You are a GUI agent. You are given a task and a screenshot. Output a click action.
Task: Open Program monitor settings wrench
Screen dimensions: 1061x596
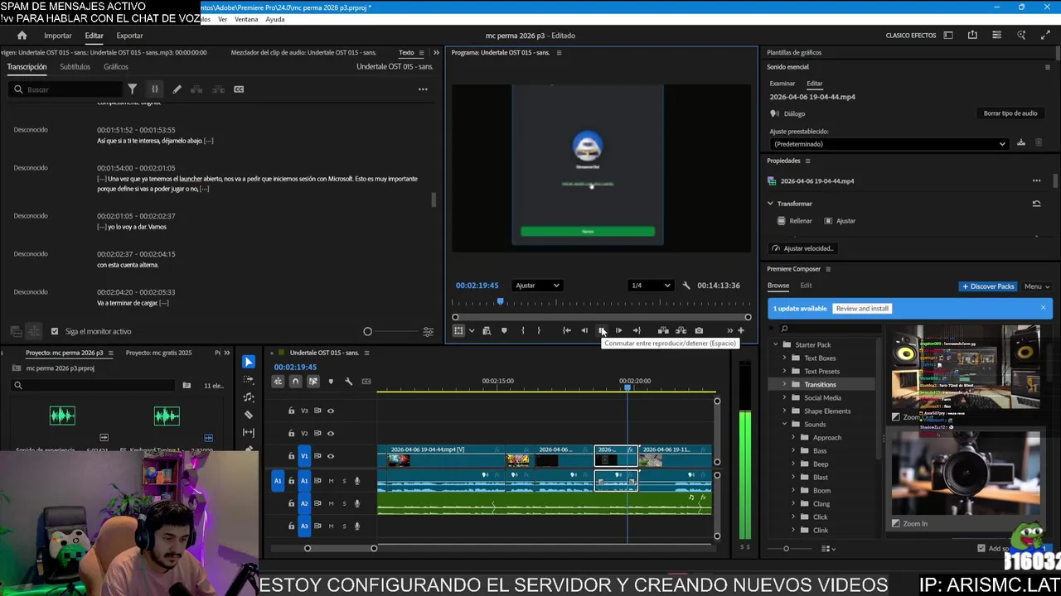686,286
